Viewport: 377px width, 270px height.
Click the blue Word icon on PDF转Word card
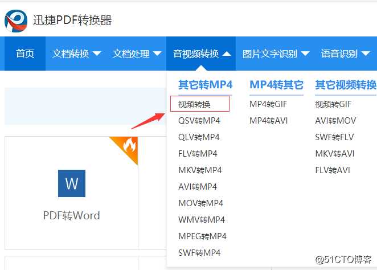71,183
